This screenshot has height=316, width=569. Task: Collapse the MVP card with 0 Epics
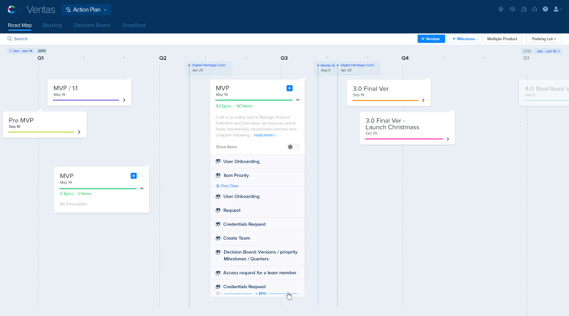[142, 188]
